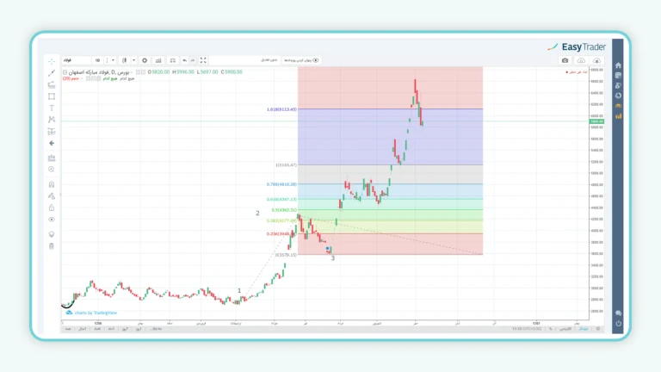Remove drawings with the trash icon

(52, 246)
